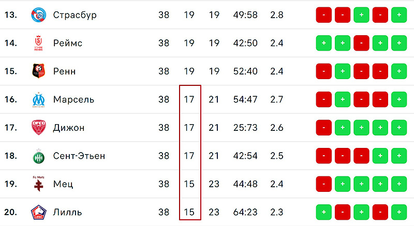This screenshot has height=226, width=414.
Task: Click the Saint-Étienne club crest
Action: (x=38, y=156)
